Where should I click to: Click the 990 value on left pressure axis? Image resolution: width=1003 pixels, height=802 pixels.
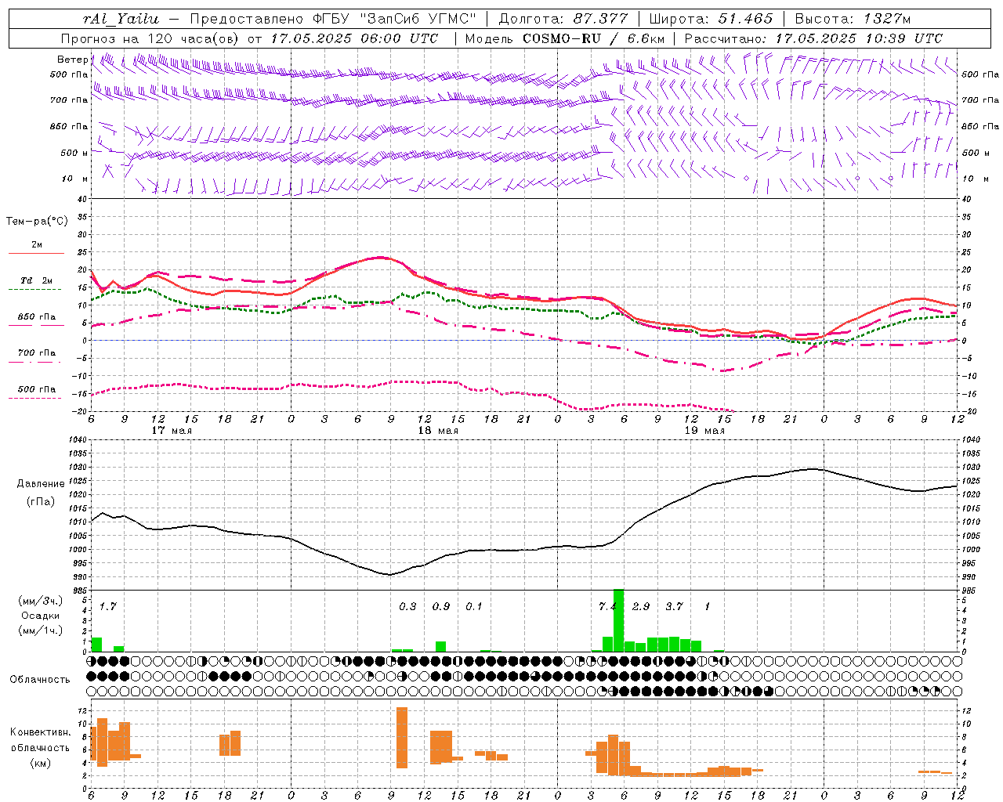coord(79,577)
